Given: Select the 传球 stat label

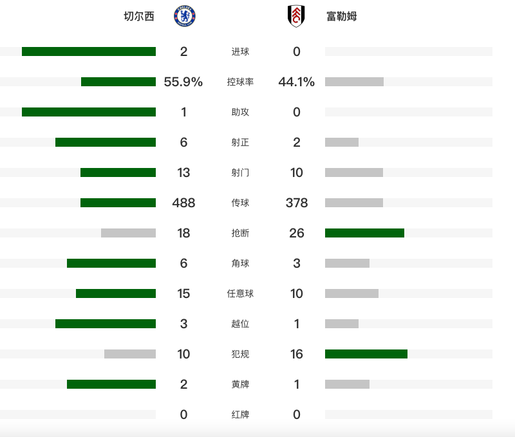Looking at the screenshot, I should 240,203.
